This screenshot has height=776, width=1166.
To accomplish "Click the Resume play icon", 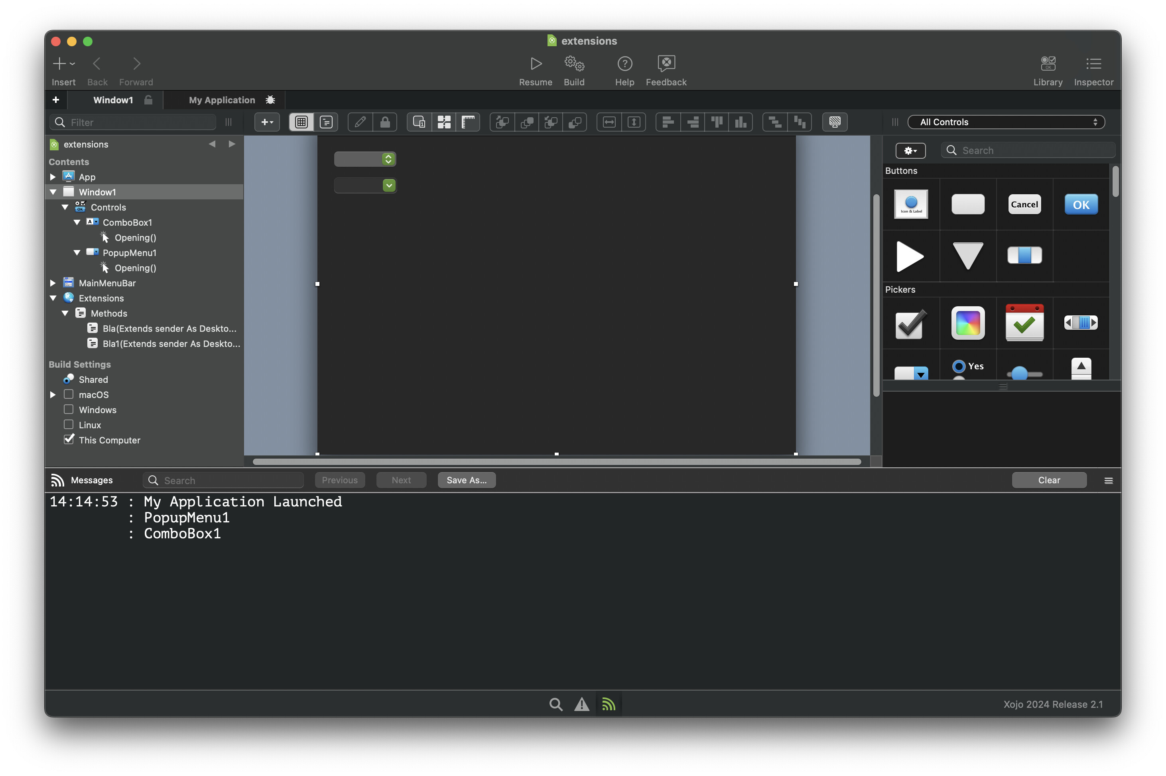I will [536, 64].
